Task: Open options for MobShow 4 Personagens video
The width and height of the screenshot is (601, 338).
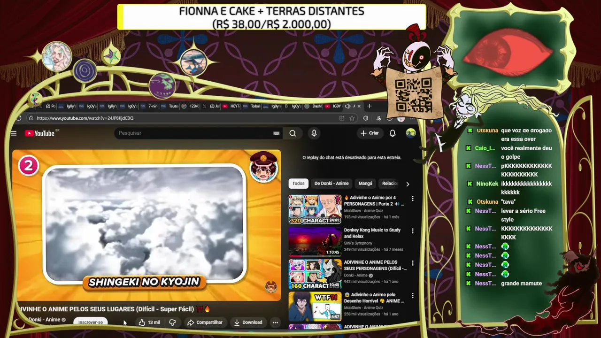Action: tap(413, 199)
